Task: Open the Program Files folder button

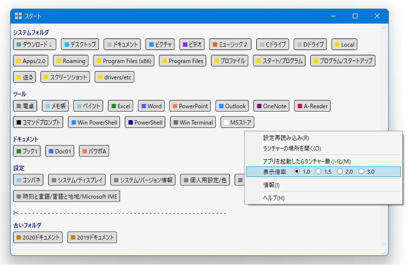Action: click(183, 61)
